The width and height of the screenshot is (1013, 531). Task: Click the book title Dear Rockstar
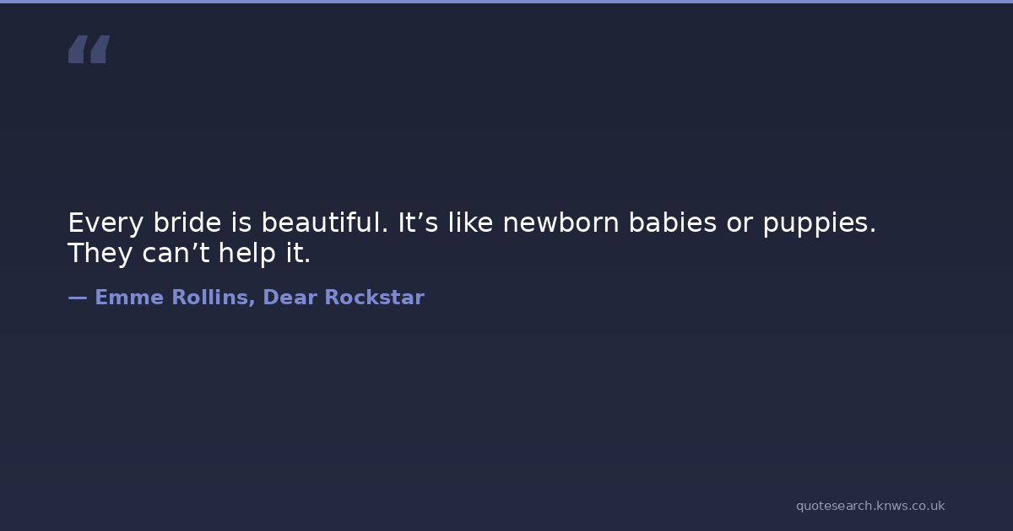coord(344,298)
